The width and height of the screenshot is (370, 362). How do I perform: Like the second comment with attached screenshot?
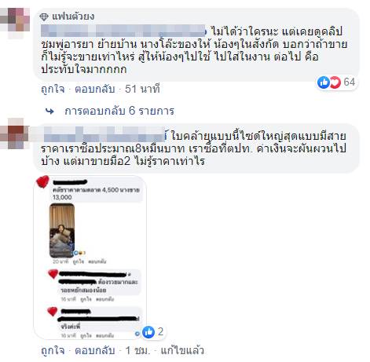point(53,350)
